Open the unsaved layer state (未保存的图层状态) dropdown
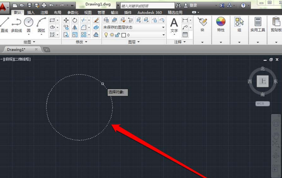Screen dimensions: 282x178 pos(134,27)
